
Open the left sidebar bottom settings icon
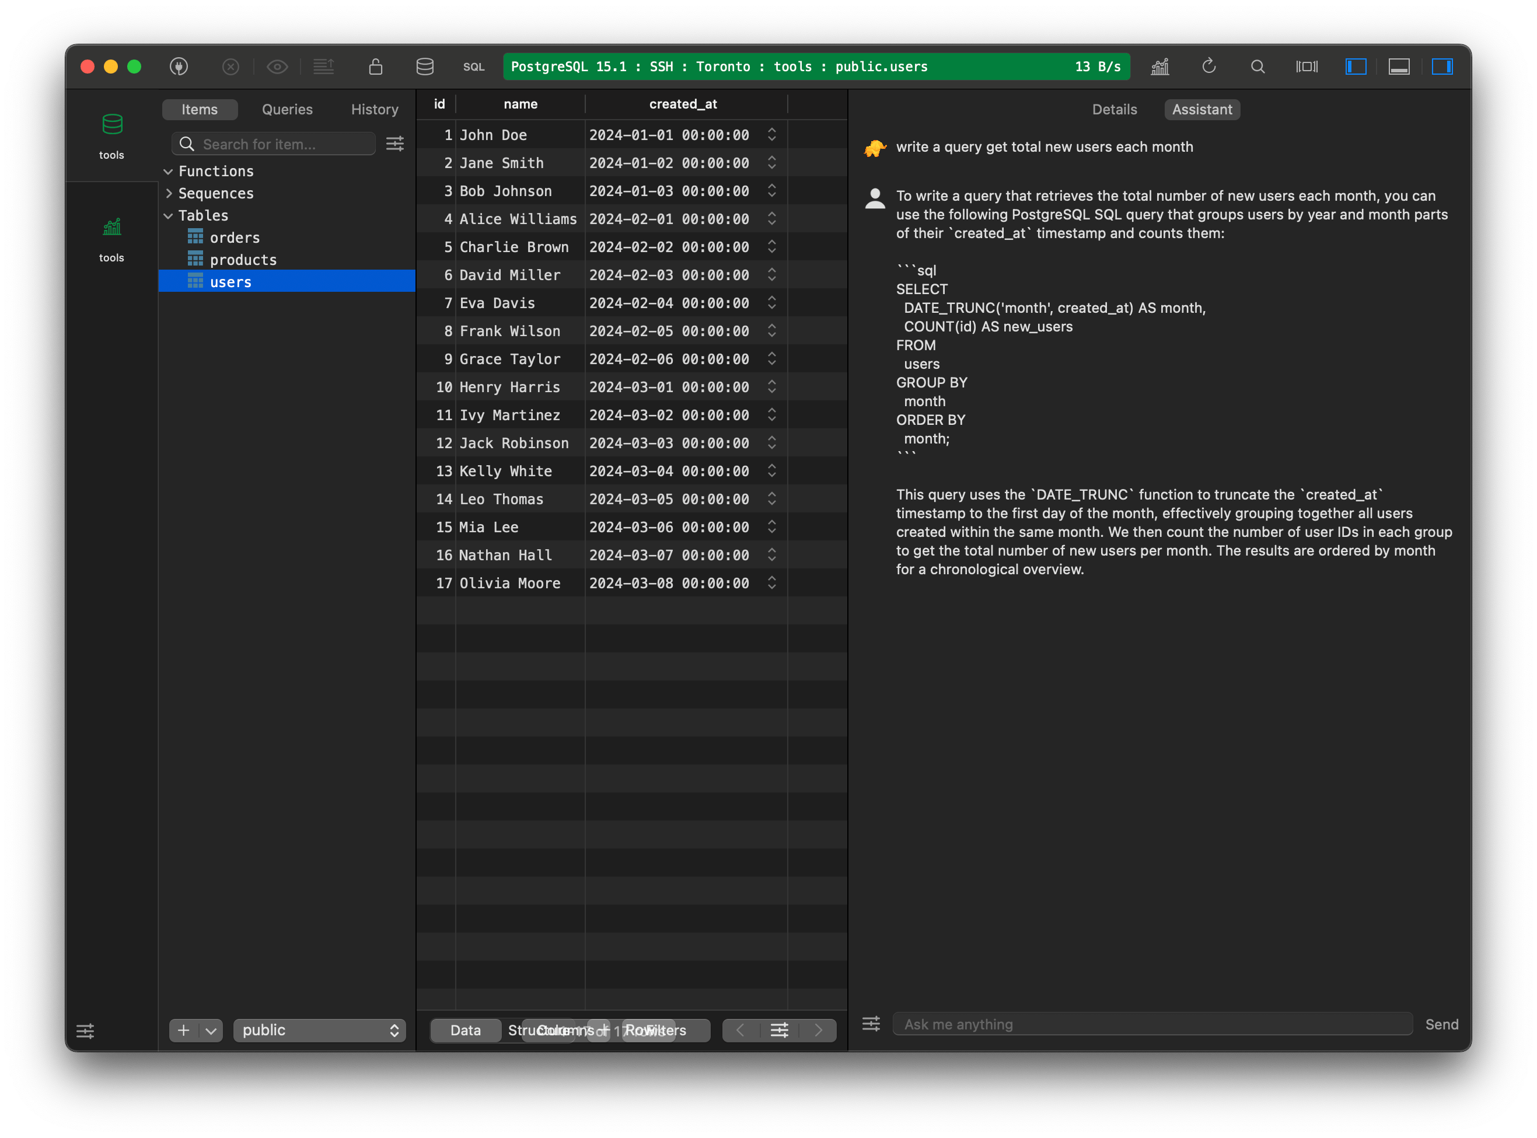[x=85, y=1031]
